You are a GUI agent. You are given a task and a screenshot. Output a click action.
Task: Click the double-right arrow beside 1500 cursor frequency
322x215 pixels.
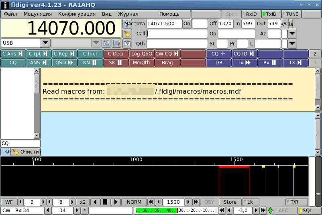196,202
